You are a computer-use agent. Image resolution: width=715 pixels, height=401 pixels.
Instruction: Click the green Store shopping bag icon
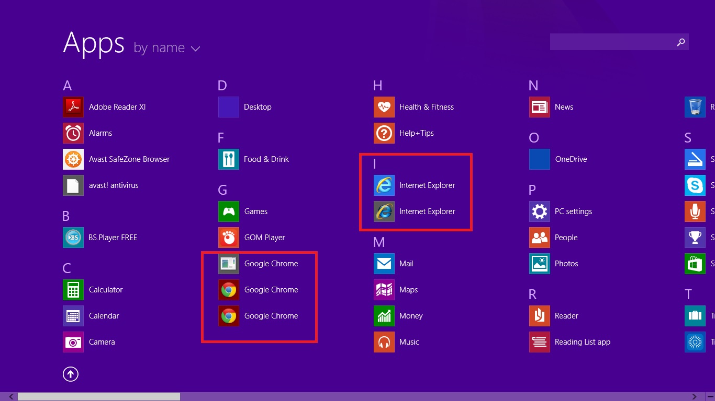pos(695,264)
